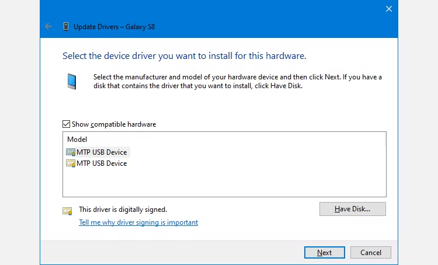Close the Update Drivers dialog

(389, 9)
